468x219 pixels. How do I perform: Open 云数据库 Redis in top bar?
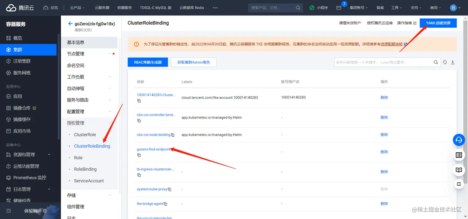[x=192, y=8]
